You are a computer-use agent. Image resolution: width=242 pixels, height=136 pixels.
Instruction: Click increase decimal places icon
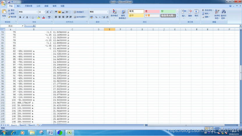click(x=104, y=17)
